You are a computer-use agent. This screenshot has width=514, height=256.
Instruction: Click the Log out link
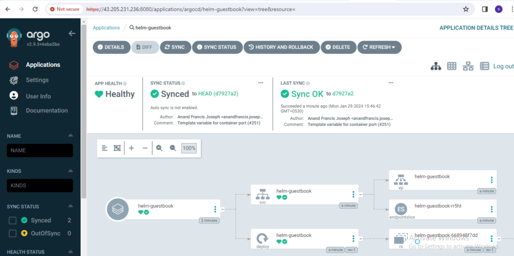503,66
